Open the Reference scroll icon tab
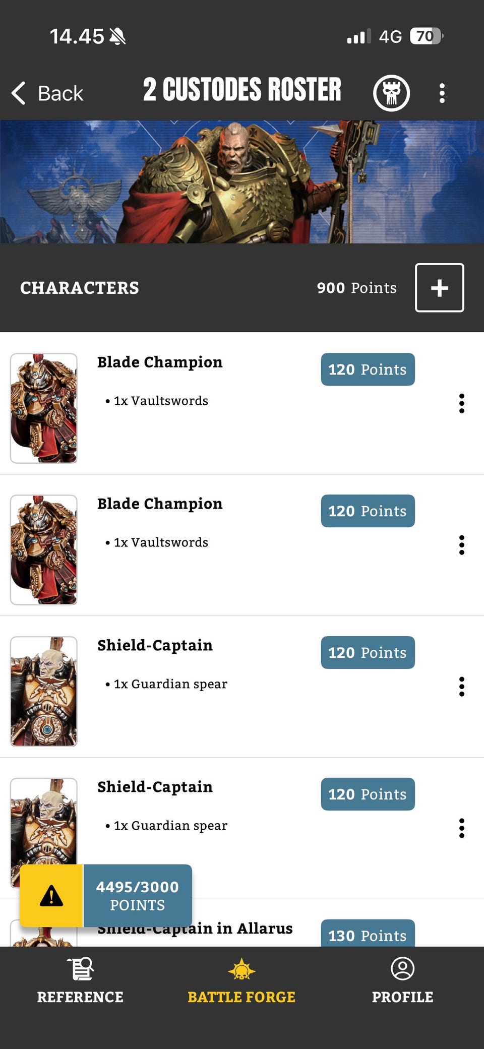The image size is (484, 1049). 80,968
